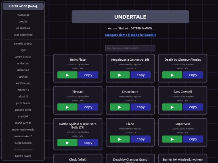This screenshot has width=218, height=163.
Task: Open the credits page
Action: click(x=23, y=21)
